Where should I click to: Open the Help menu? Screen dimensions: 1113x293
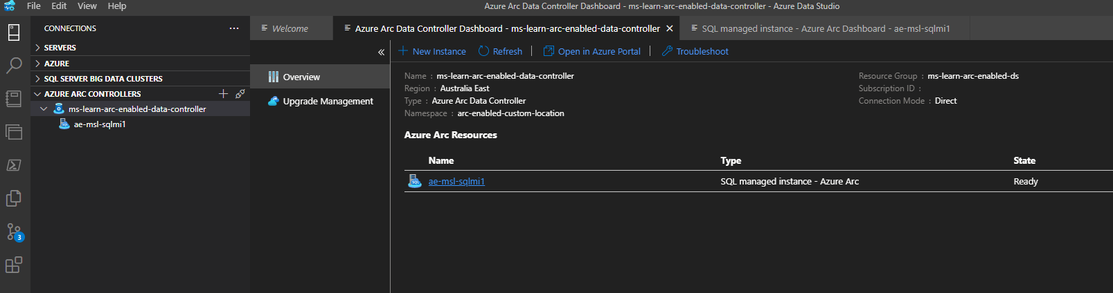pos(117,6)
